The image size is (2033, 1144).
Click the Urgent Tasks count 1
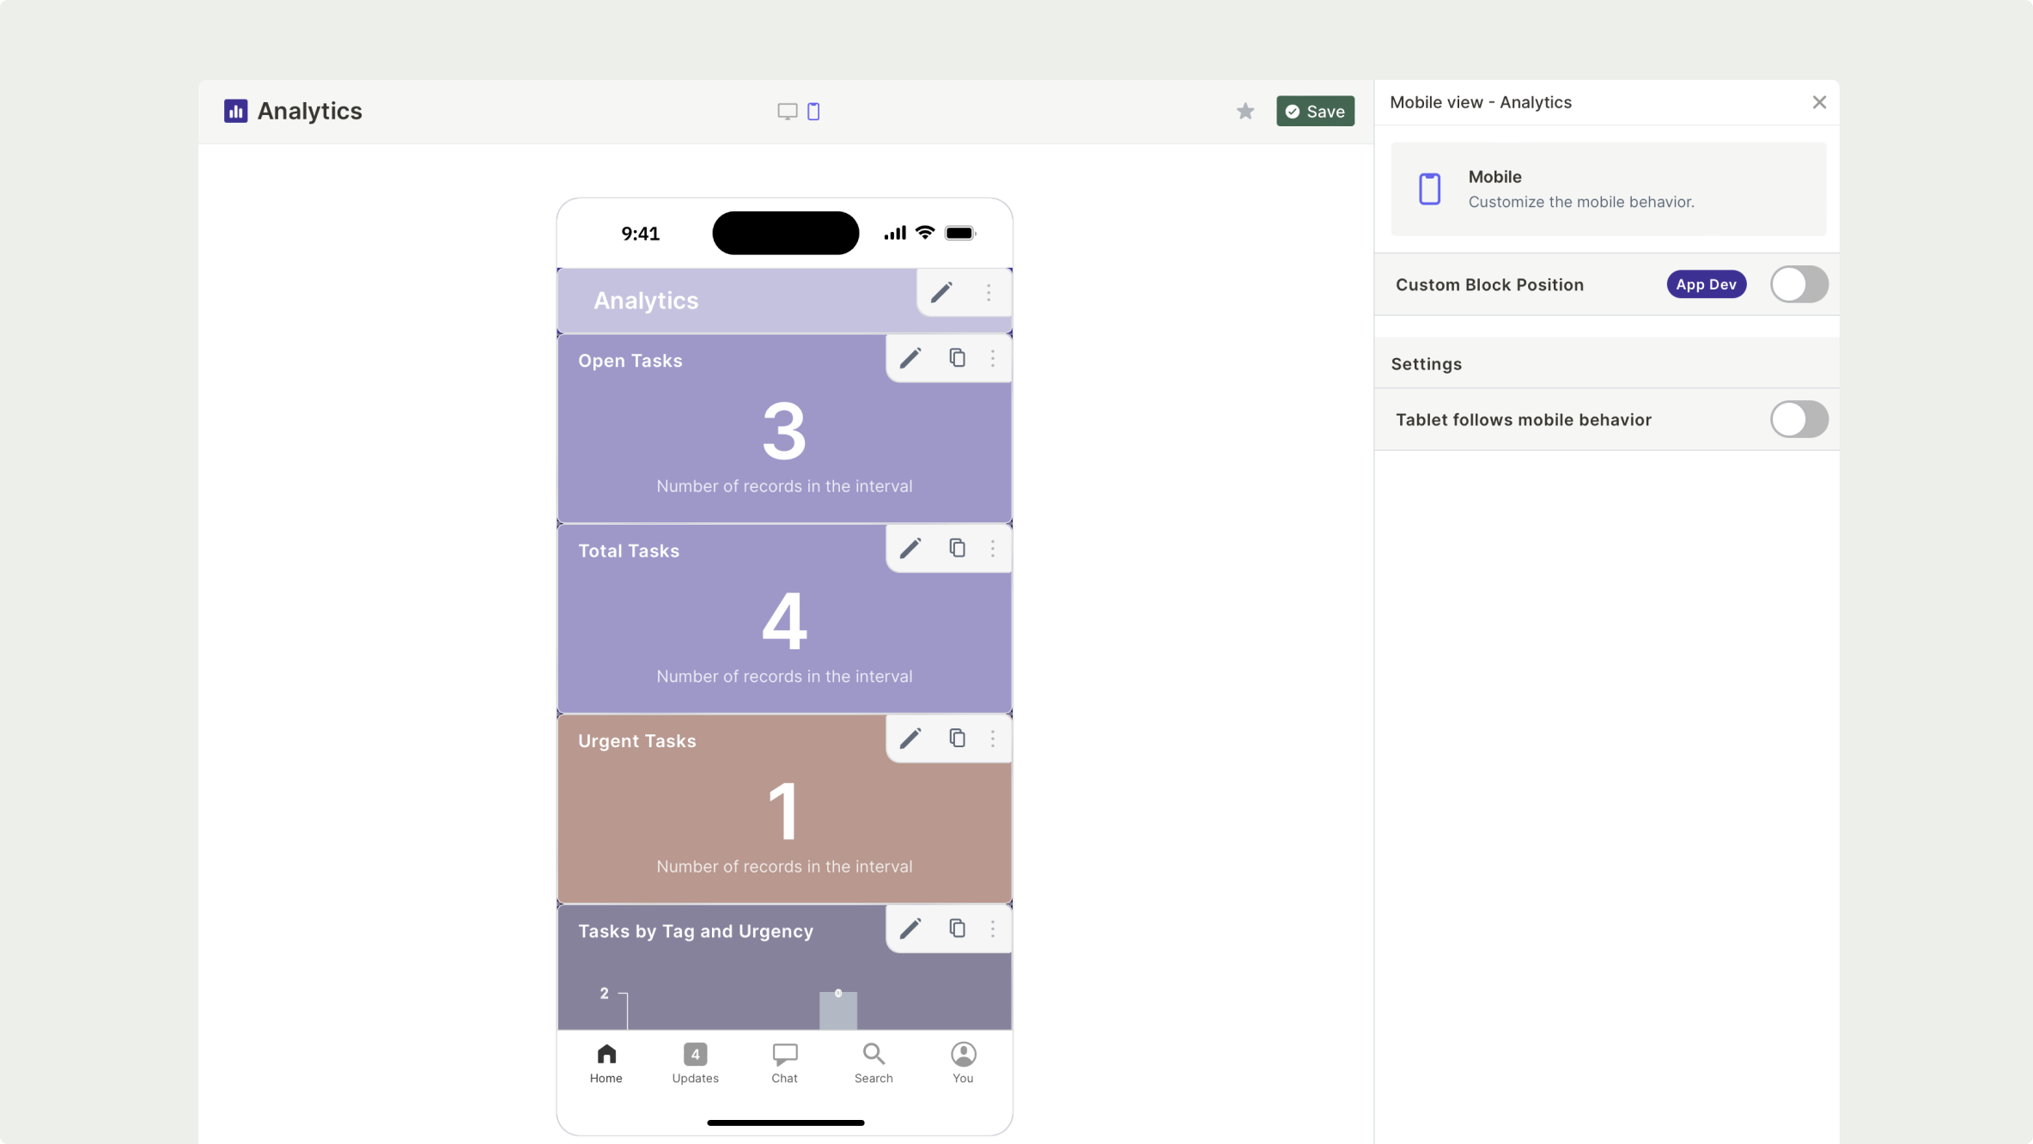[784, 811]
